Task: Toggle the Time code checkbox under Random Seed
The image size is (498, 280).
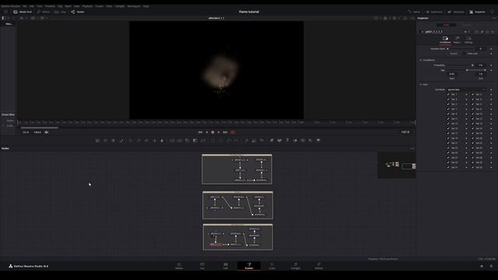Action: point(465,54)
